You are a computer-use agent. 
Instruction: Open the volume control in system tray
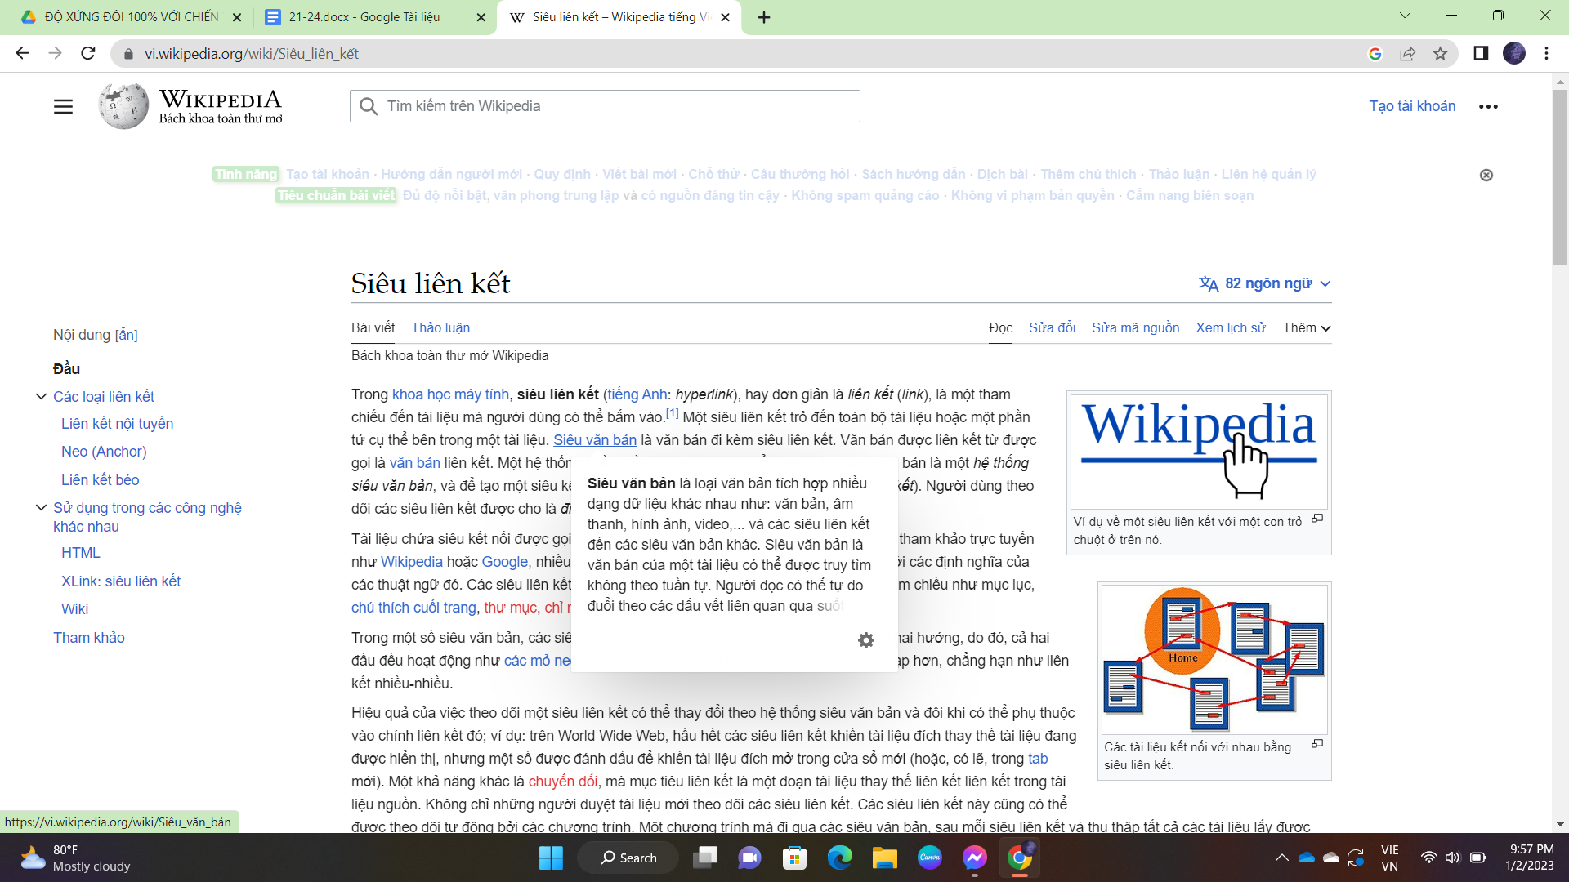coord(1452,857)
